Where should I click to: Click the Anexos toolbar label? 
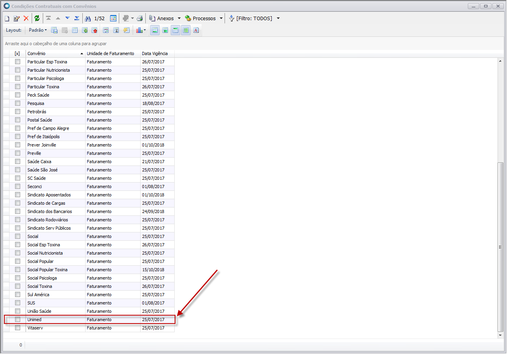click(165, 19)
